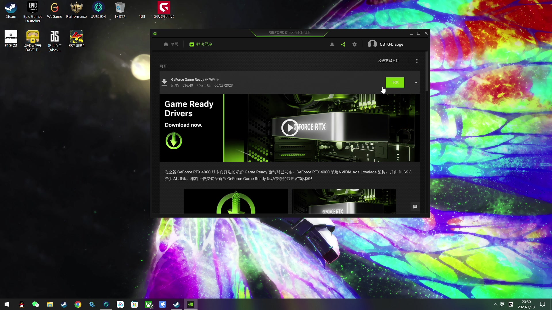The height and width of the screenshot is (310, 552).
Task: Click the driver download arrow icon
Action: point(164,82)
